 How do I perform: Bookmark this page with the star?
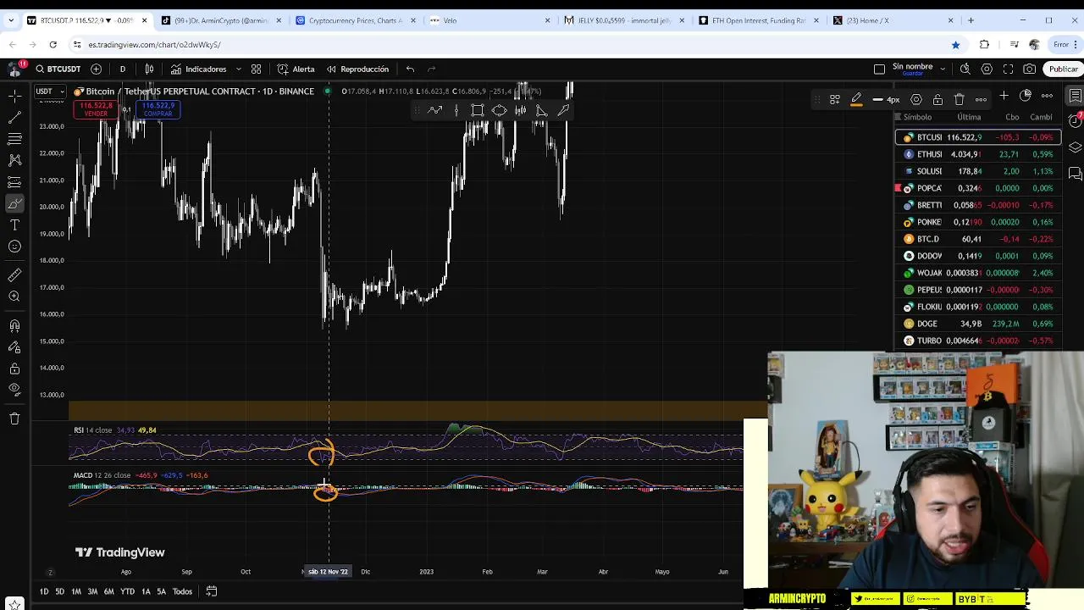click(x=955, y=44)
